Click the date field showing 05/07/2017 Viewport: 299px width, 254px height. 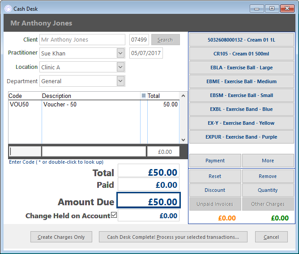pyautogui.click(x=146, y=53)
